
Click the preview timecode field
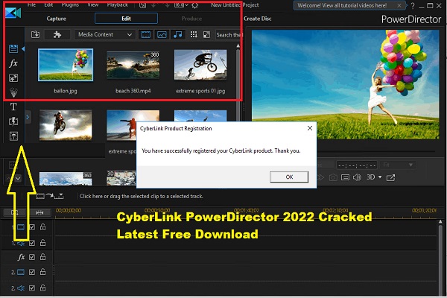357,165
